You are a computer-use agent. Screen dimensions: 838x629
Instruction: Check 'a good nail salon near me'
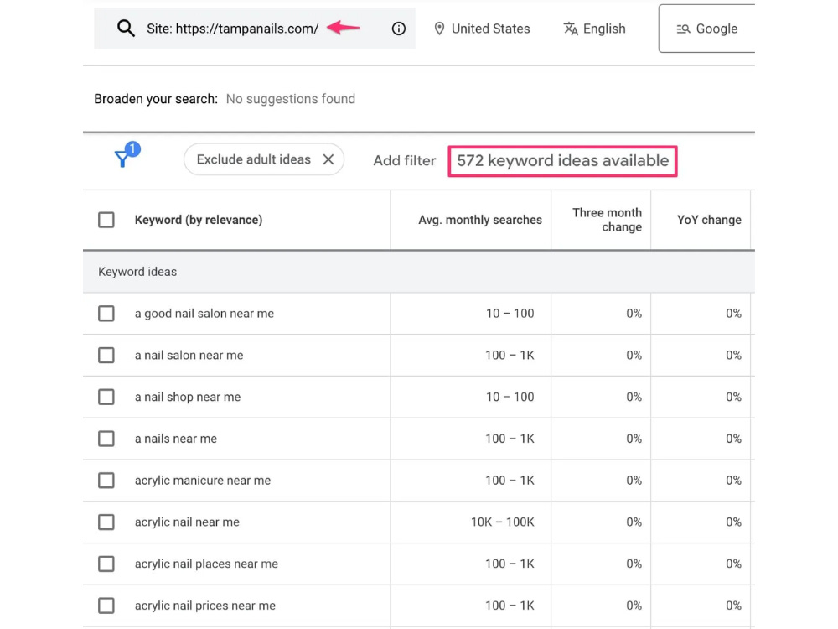coord(106,314)
